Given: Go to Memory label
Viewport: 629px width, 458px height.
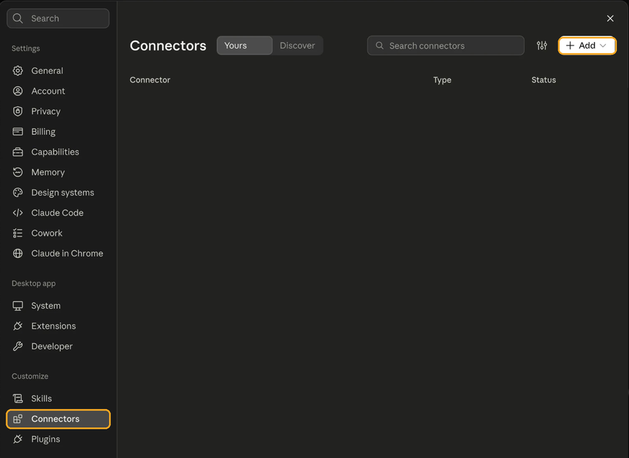Looking at the screenshot, I should pos(48,172).
